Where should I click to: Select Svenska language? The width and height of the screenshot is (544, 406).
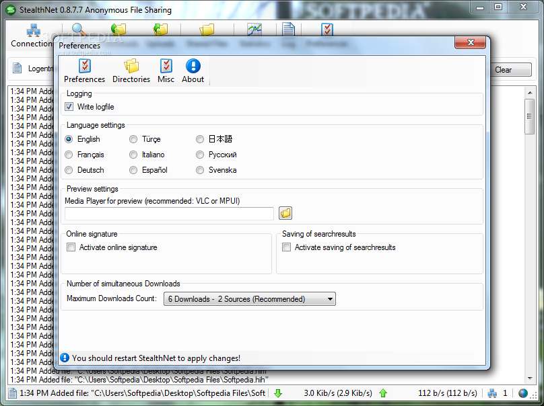tap(200, 170)
